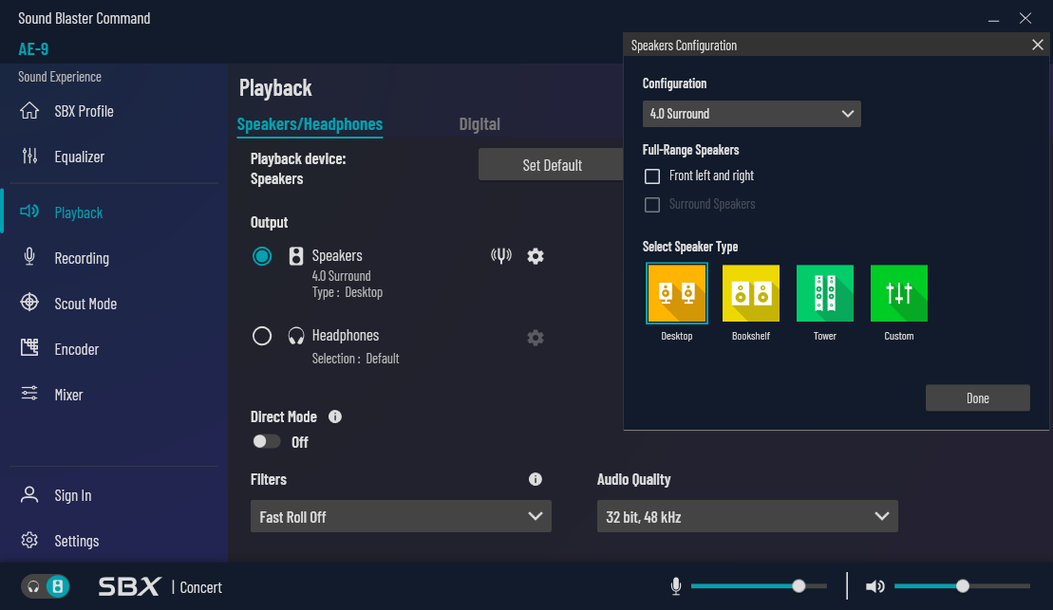The image size is (1053, 610).
Task: Expand the Fast Roll Off filters dropdown
Action: tap(401, 517)
